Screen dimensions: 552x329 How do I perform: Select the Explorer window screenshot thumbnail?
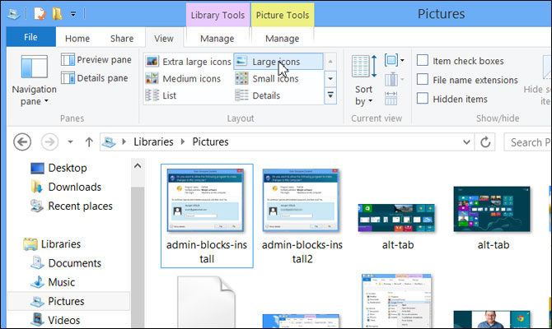[x=396, y=300]
